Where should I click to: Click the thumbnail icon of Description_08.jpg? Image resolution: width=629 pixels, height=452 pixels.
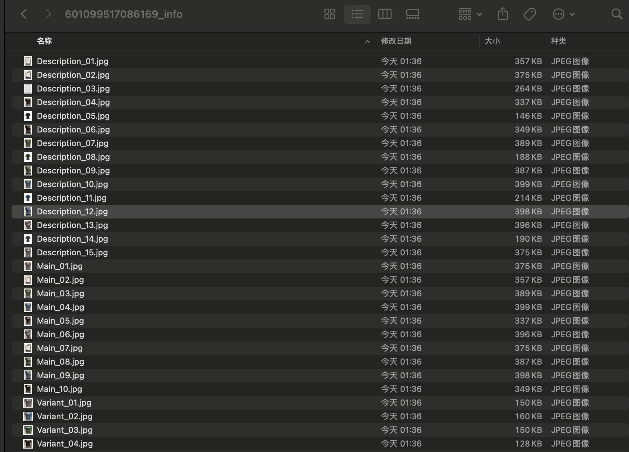coord(28,157)
